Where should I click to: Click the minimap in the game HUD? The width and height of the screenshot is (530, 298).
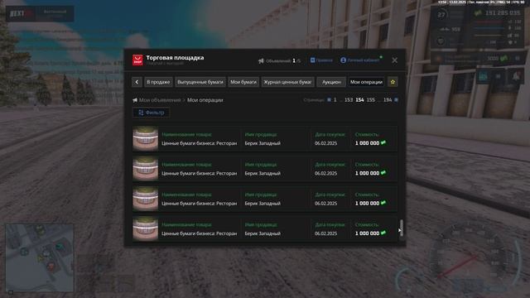pyautogui.click(x=40, y=257)
